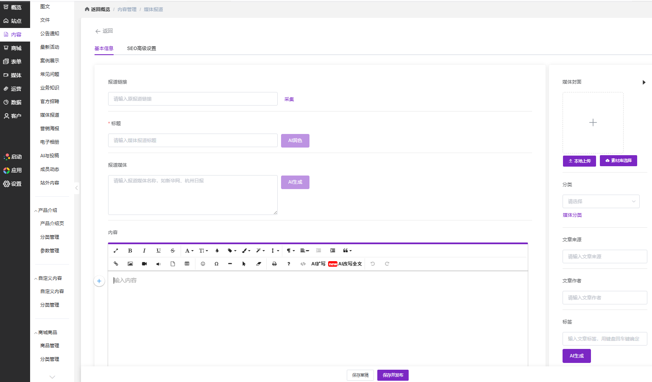Image resolution: width=652 pixels, height=382 pixels.
Task: Toggle fullscreen mode in the editor
Action: point(116,251)
